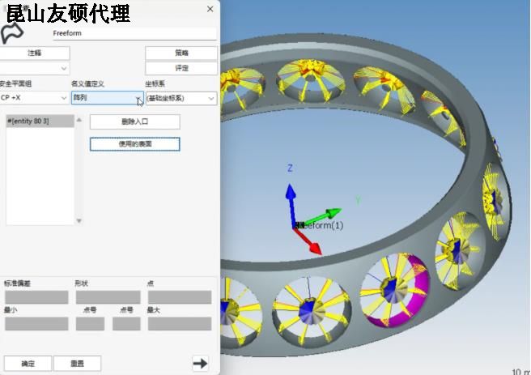The width and height of the screenshot is (531, 375).
Task: Expand the empty dropdown below the 注释 button
Action: point(34,69)
